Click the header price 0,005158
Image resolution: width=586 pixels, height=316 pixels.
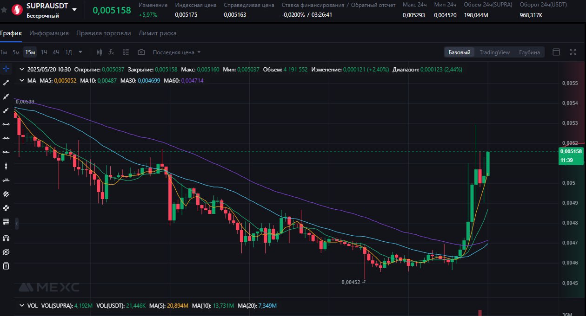click(x=112, y=10)
